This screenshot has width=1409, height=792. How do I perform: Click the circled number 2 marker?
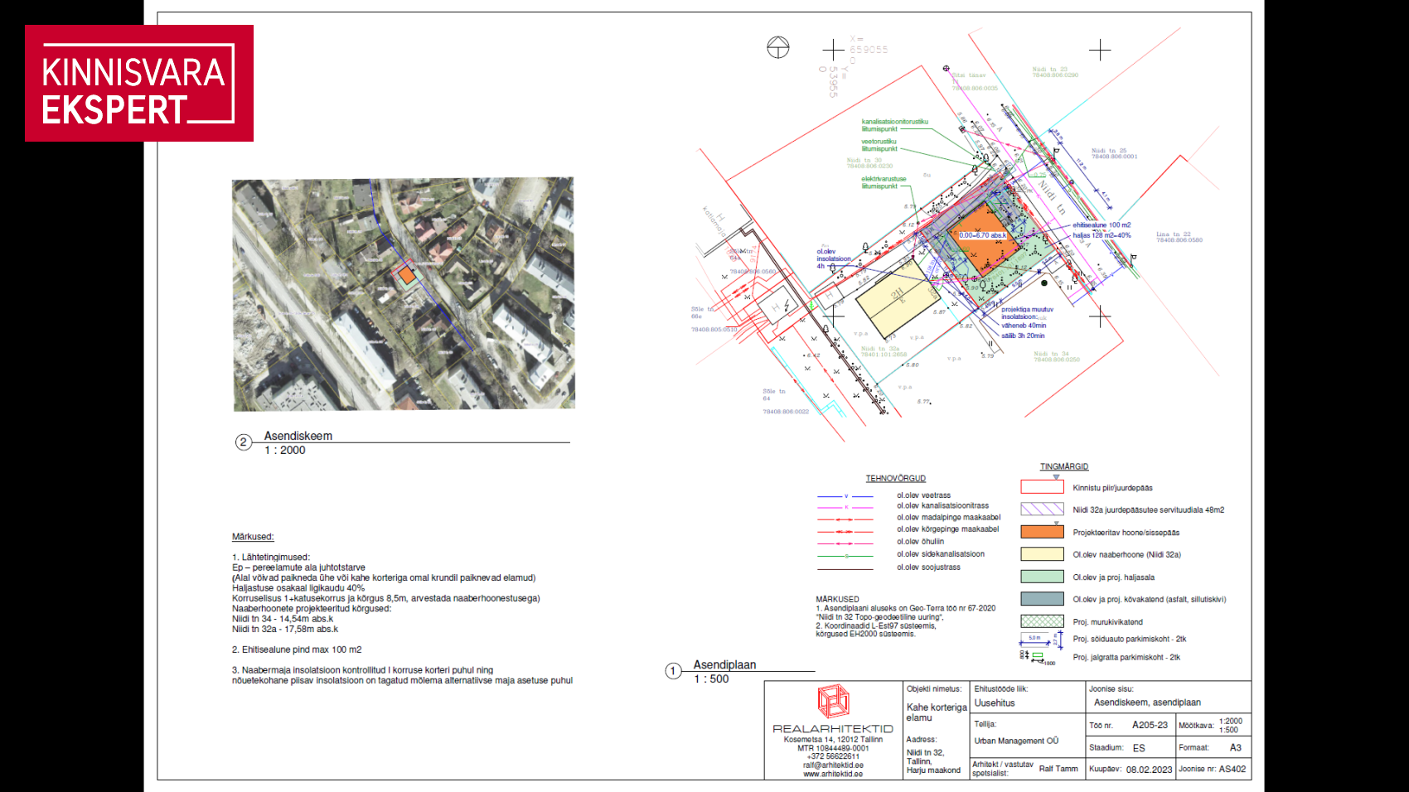point(243,442)
